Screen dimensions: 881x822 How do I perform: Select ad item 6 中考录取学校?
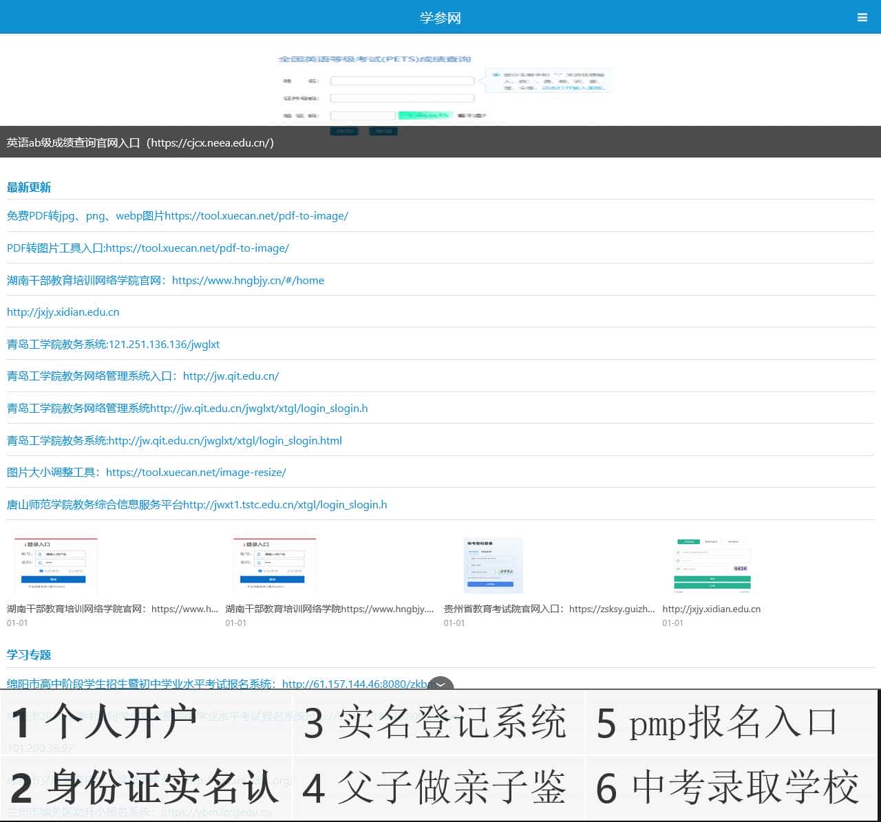(727, 788)
